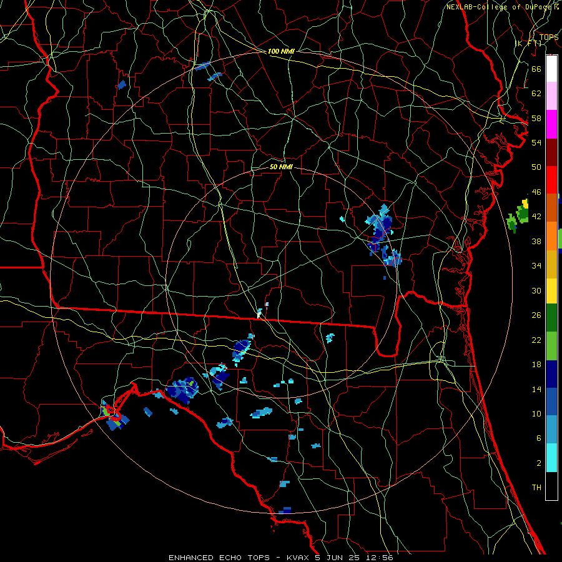Click the "2" legend value
The height and width of the screenshot is (562, 562).
(x=539, y=463)
